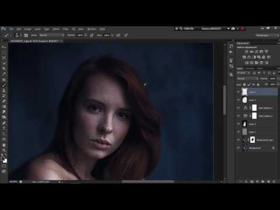
Task: Open the layer Kind filter dropdown
Action: tap(244, 73)
